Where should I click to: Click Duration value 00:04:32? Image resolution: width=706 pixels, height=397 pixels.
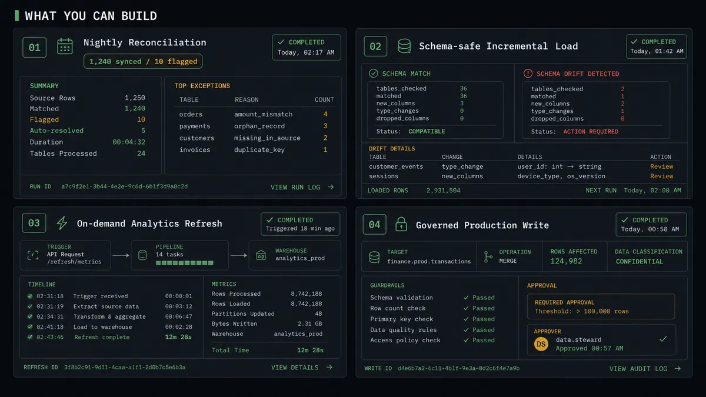[x=129, y=142]
